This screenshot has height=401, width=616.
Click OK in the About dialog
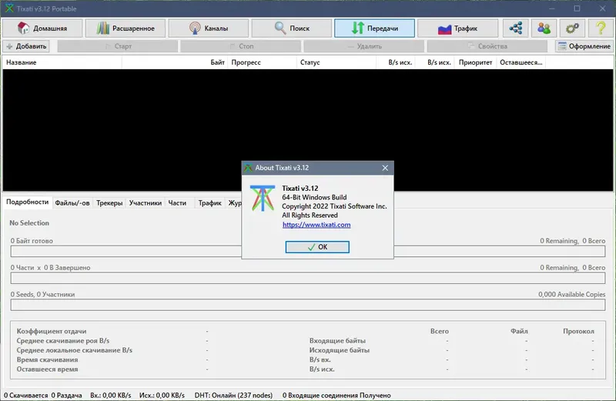pyautogui.click(x=317, y=247)
